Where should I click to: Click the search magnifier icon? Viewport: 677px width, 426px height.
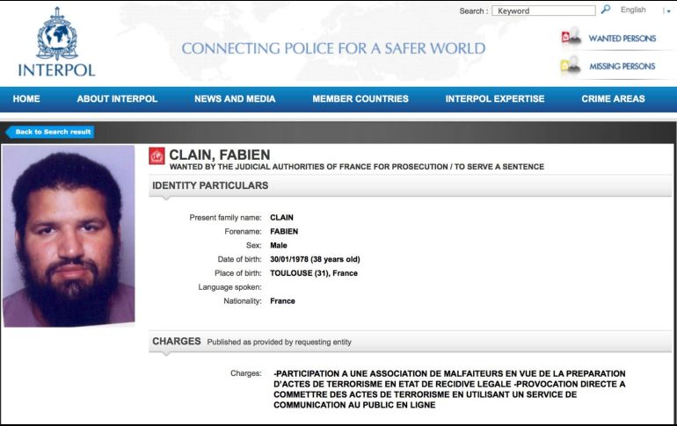click(606, 9)
